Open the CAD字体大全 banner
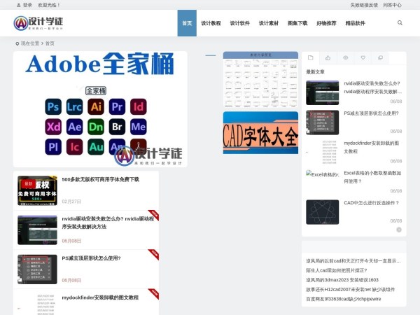 [260, 133]
